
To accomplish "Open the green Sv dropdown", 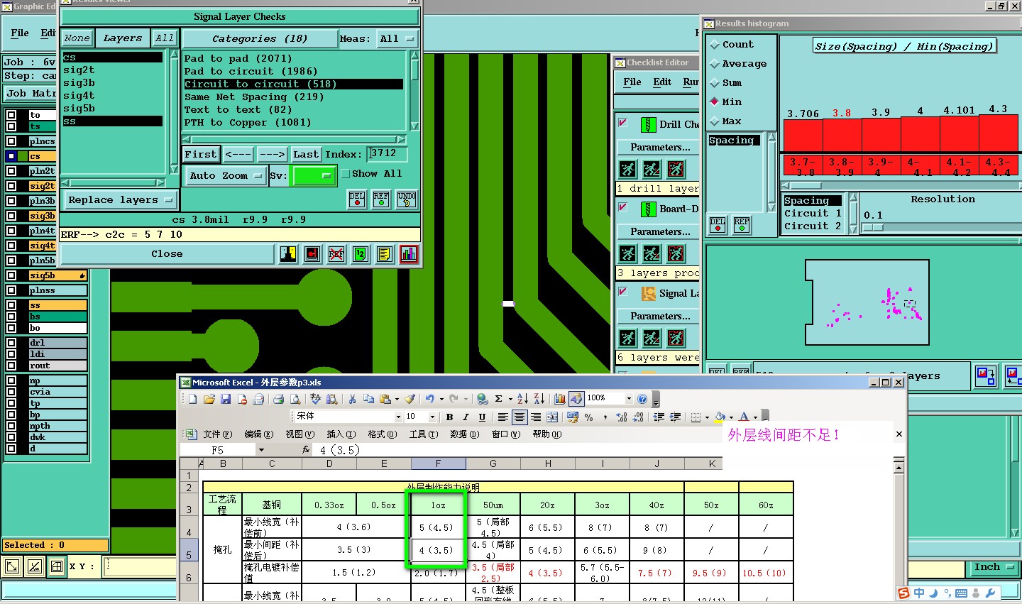I will click(x=313, y=175).
